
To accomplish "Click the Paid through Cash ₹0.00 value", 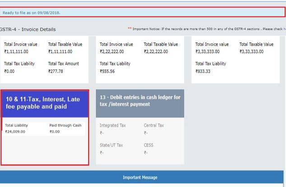I will (55, 131).
